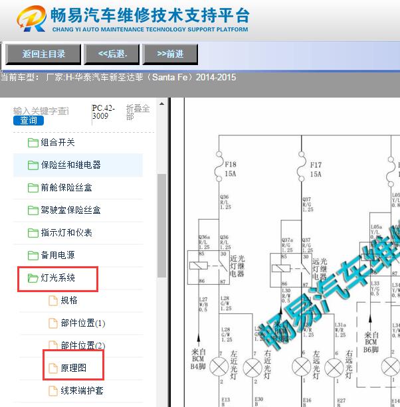This screenshot has width=400, height=407.
Task: Open the 部件位置(2) document
Action: (83, 345)
